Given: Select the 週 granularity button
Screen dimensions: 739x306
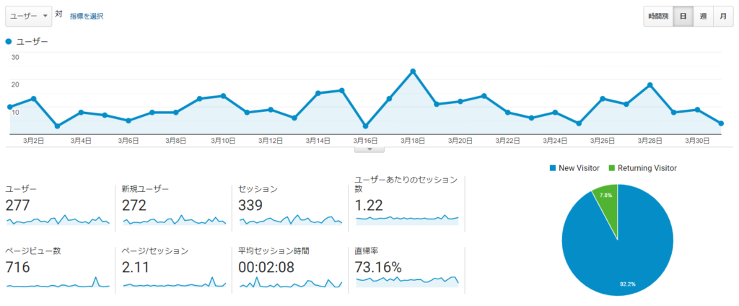Looking at the screenshot, I should 703,16.
